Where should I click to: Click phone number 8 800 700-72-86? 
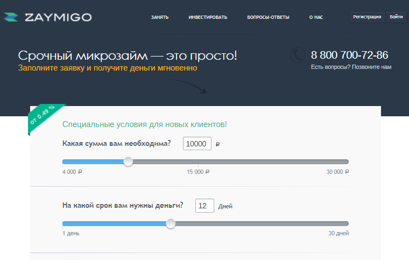coord(349,55)
